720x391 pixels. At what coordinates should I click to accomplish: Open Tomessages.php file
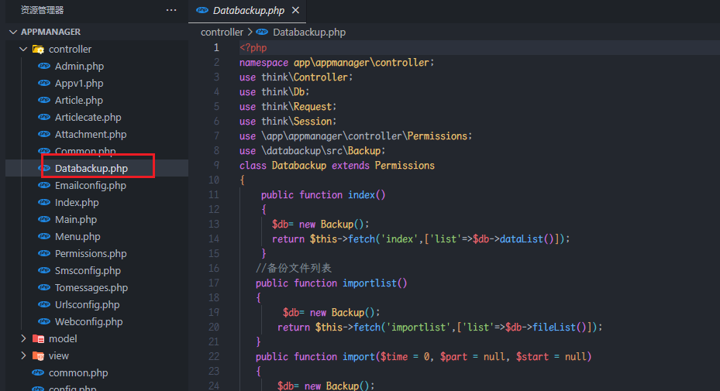(91, 287)
